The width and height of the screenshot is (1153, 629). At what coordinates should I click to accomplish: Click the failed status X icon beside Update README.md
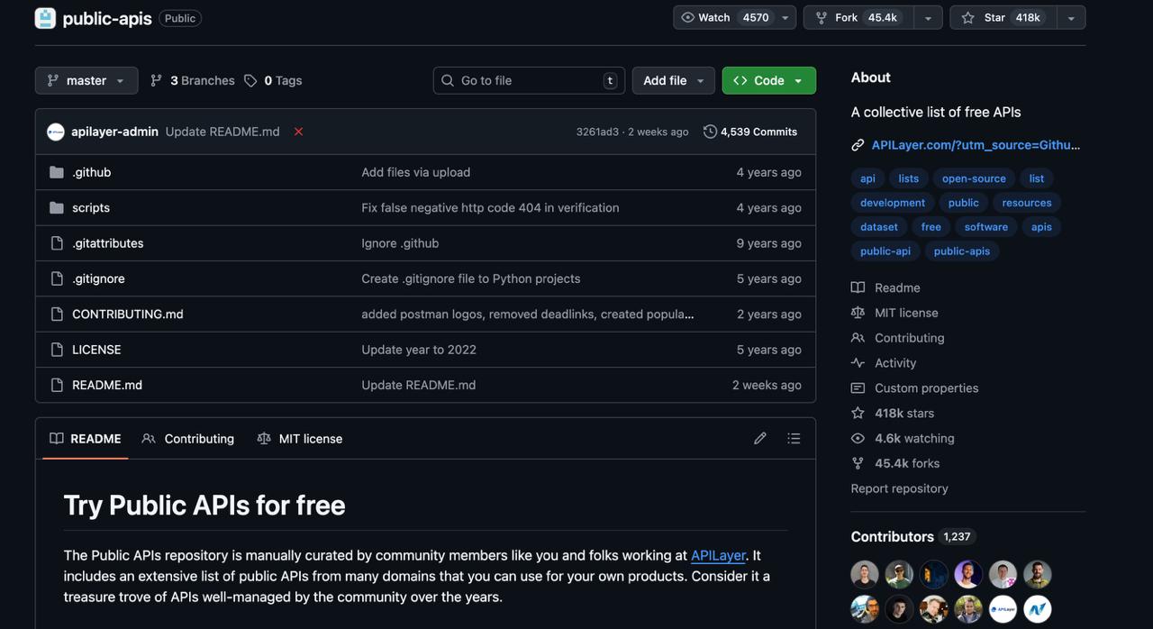tap(298, 132)
